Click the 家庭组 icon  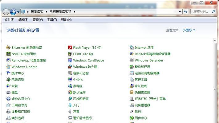point(70,86)
